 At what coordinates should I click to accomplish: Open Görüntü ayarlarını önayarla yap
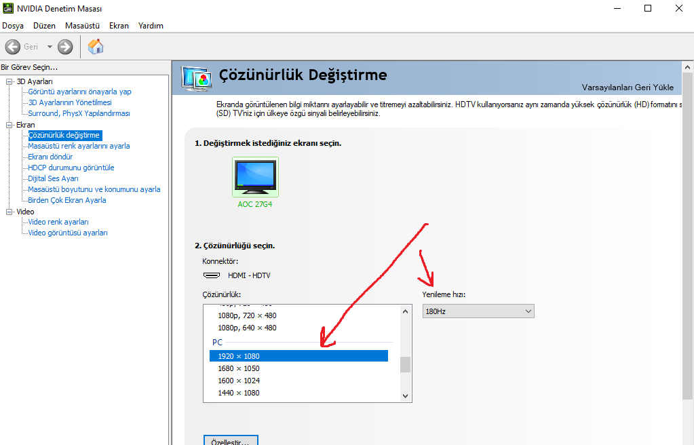pos(79,92)
